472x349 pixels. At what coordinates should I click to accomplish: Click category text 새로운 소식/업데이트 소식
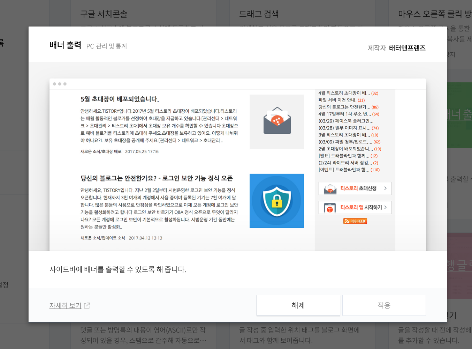click(102, 238)
